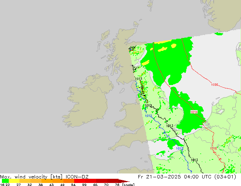Pick the 70–78 knots legend swatch
Image resolution: width=241 pixels, height=186 pixels.
pos(113,181)
